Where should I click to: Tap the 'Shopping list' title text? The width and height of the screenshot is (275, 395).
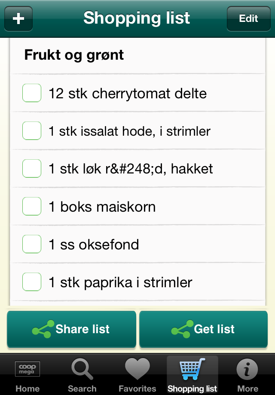(137, 18)
